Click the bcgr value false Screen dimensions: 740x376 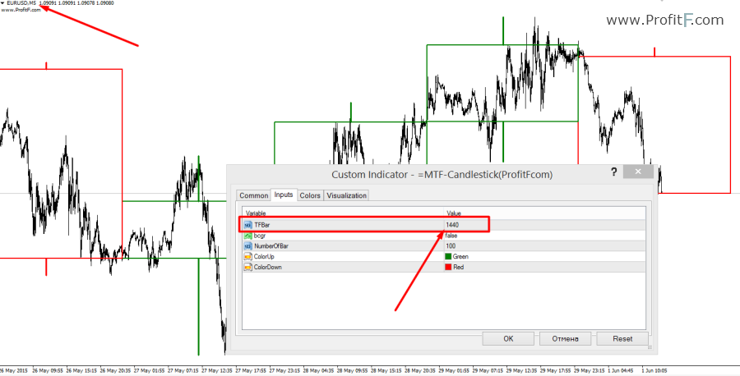click(451, 236)
